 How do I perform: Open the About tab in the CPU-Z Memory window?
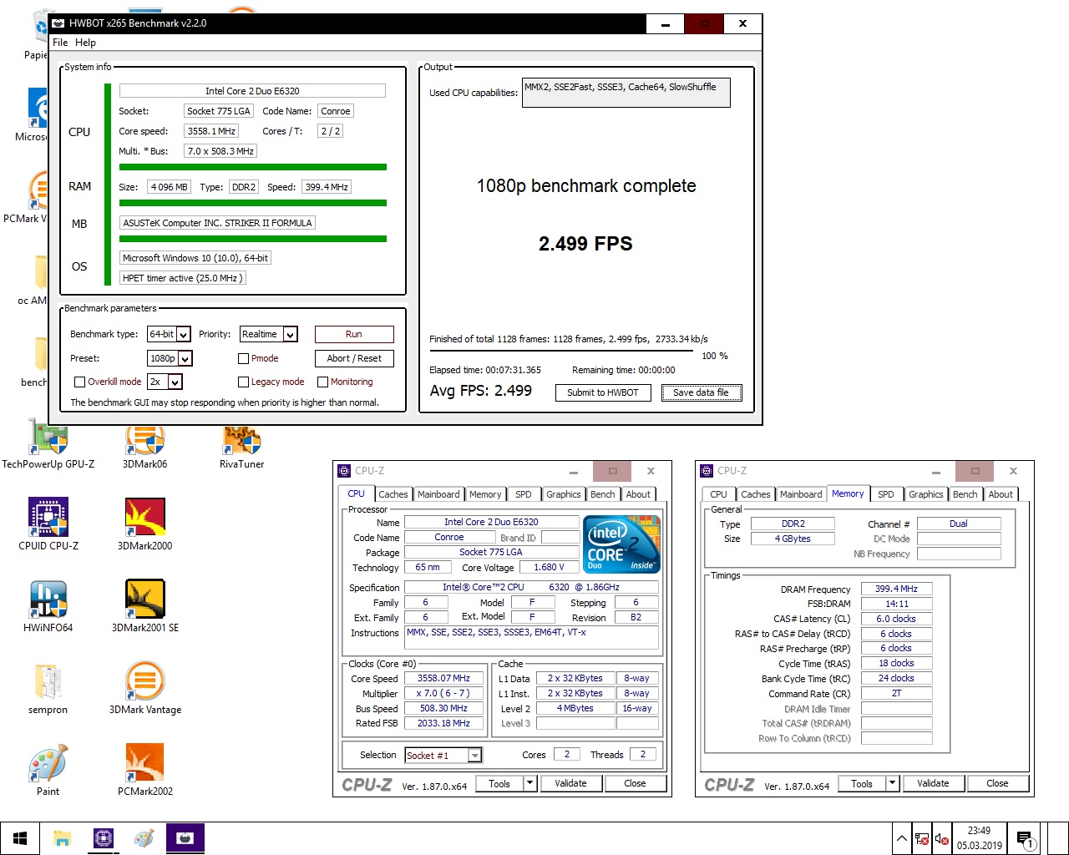(x=1001, y=494)
